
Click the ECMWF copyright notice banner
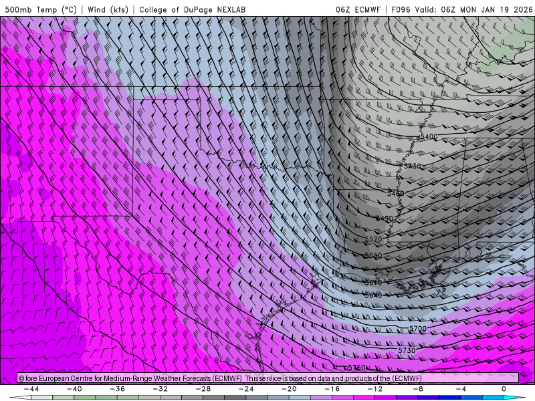click(268, 378)
